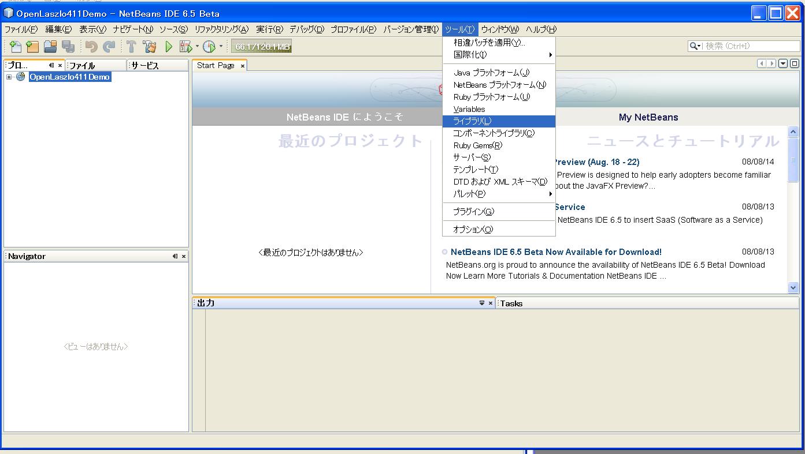Open the デバッグ menu

pyautogui.click(x=307, y=29)
